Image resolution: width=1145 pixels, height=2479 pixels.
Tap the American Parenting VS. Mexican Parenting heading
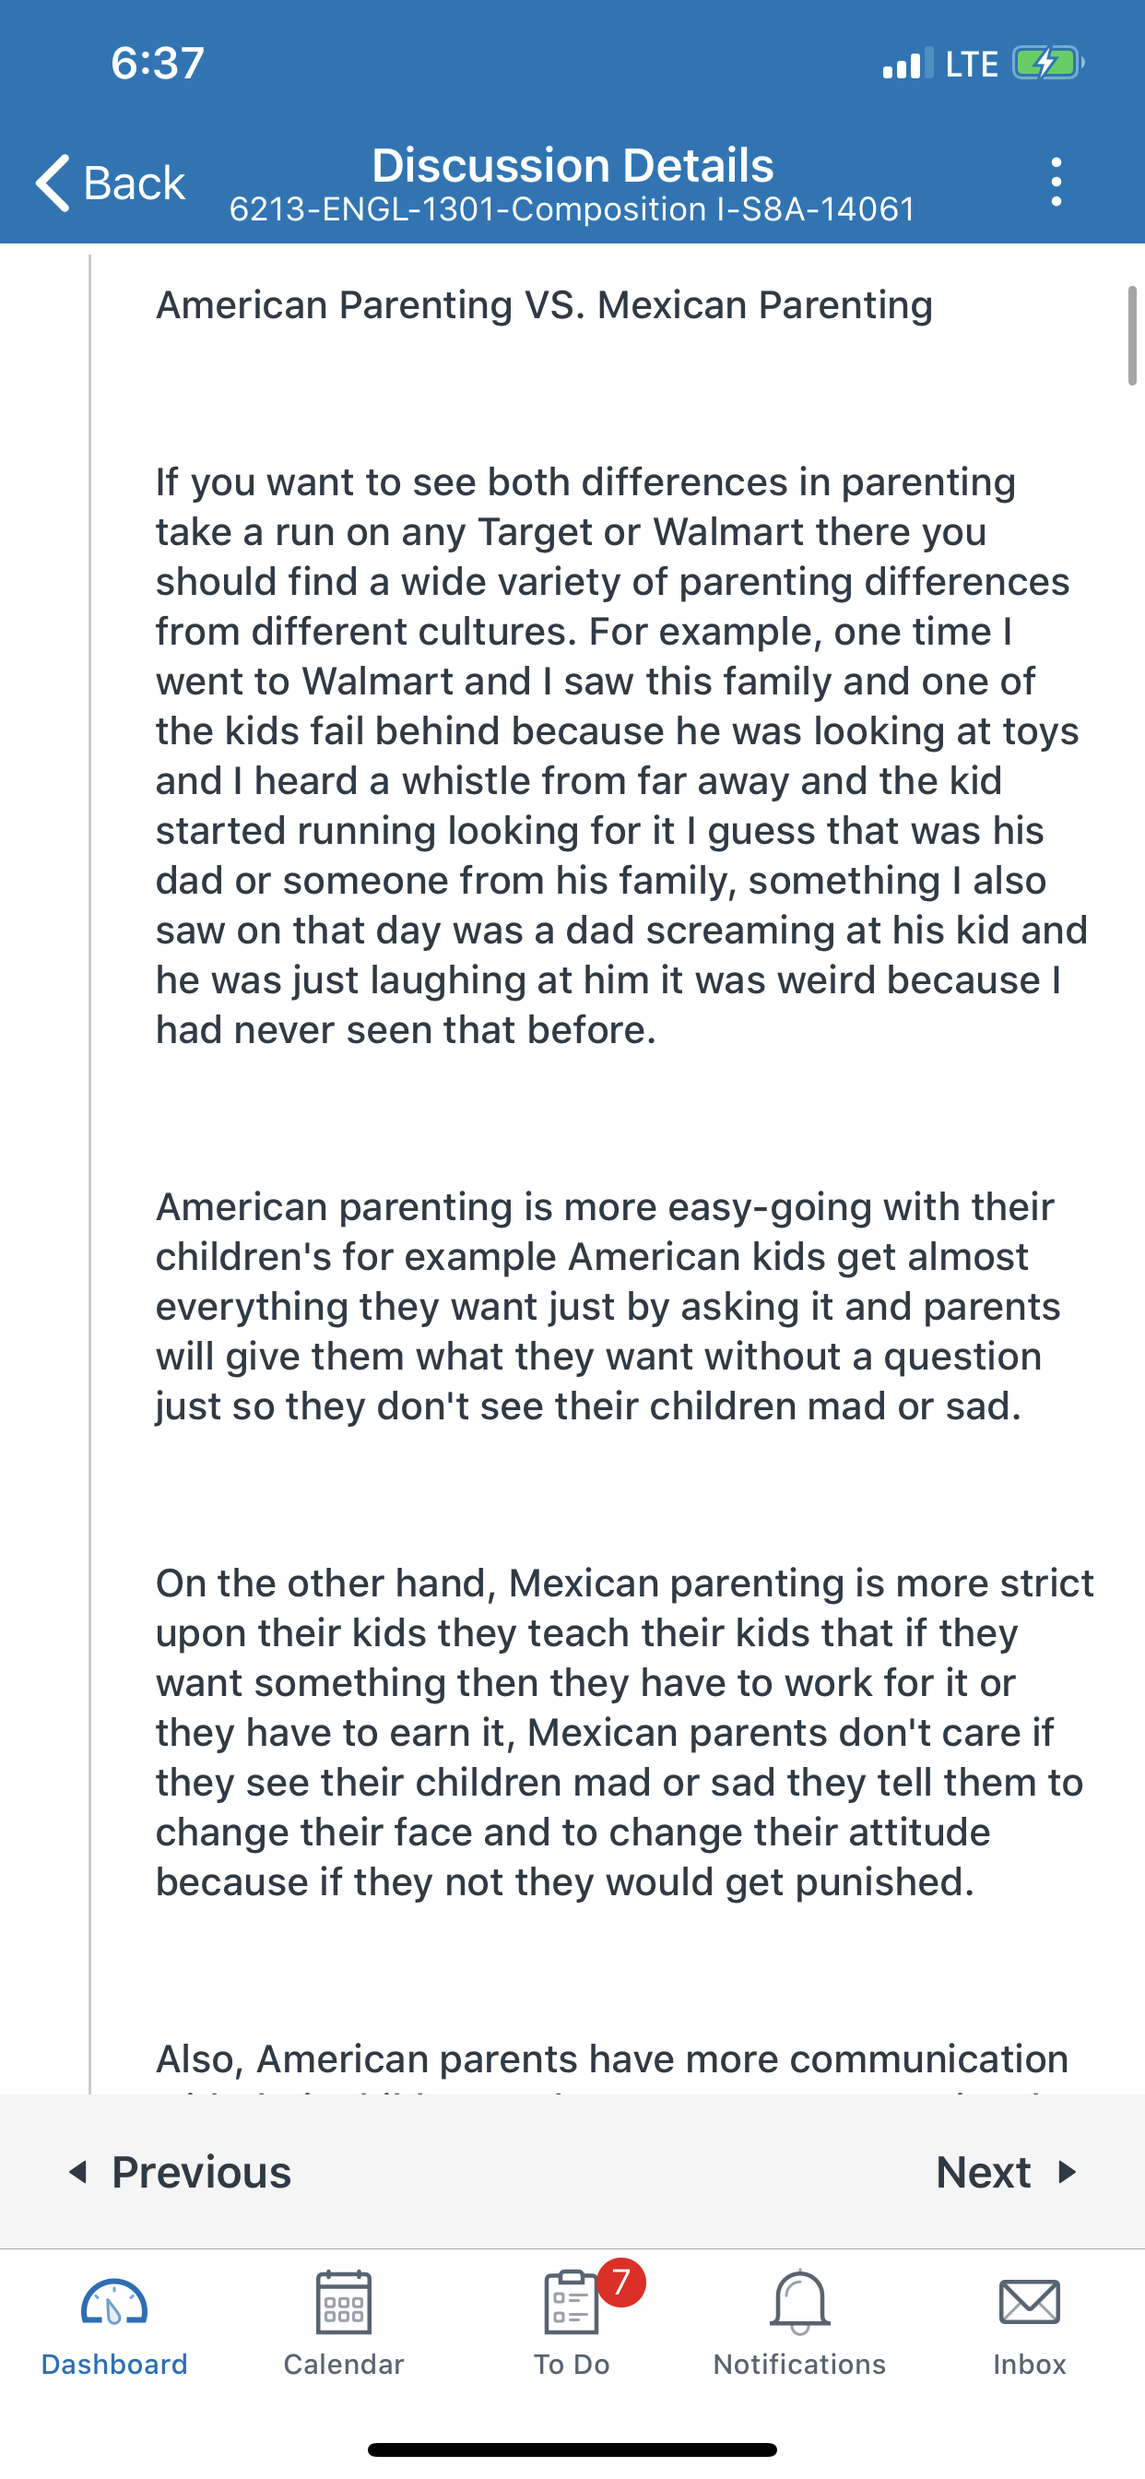pyautogui.click(x=545, y=305)
